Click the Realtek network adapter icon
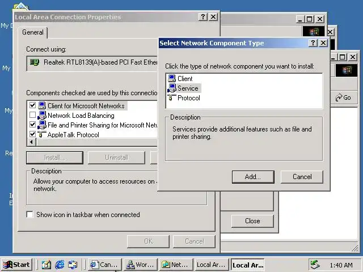Image resolution: width=363 pixels, height=272 pixels. [x=35, y=62]
